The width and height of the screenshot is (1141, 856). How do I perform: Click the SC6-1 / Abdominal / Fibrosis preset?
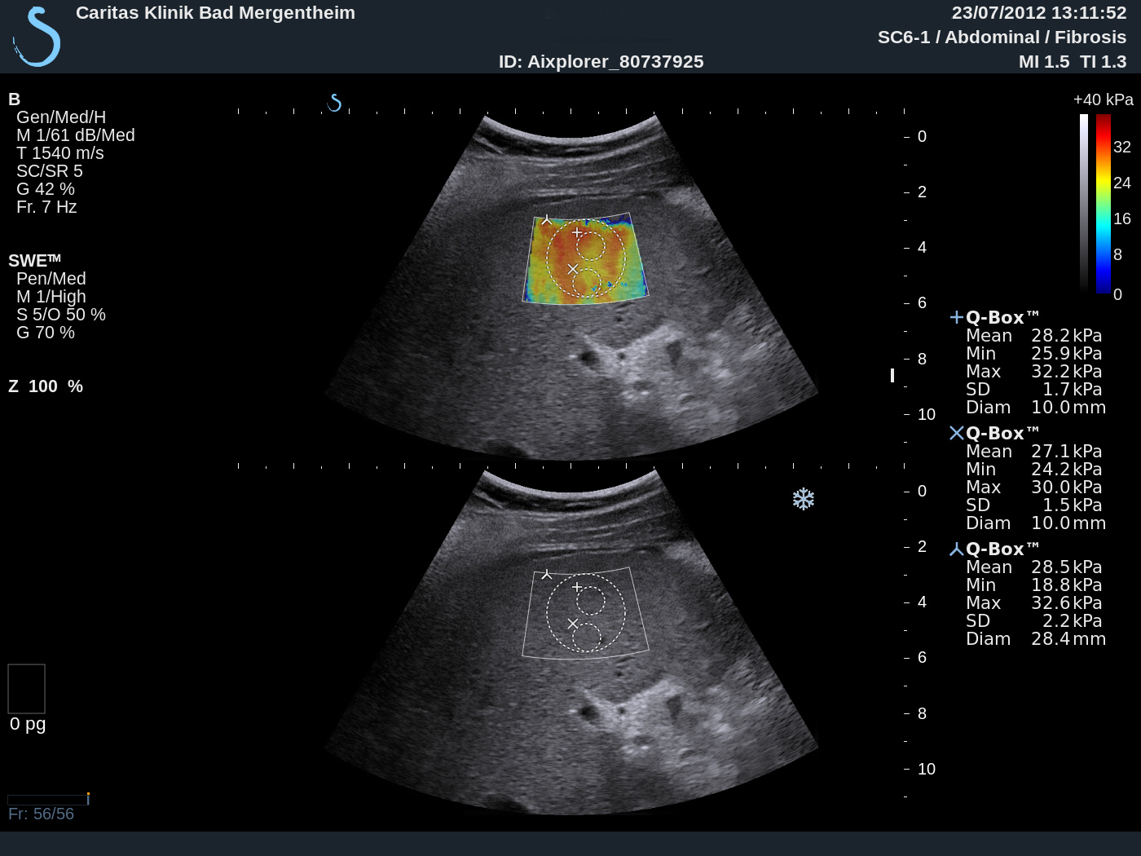coord(1001,38)
